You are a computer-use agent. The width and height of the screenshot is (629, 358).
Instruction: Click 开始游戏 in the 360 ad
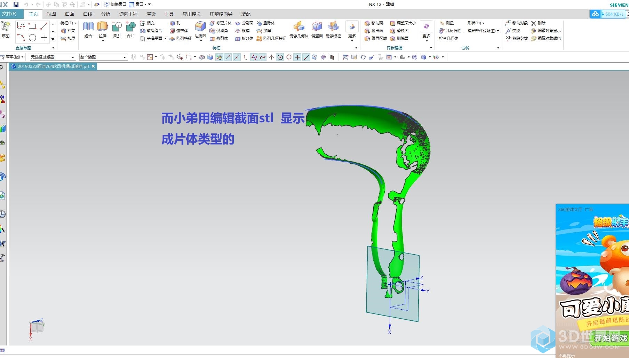(x=611, y=338)
